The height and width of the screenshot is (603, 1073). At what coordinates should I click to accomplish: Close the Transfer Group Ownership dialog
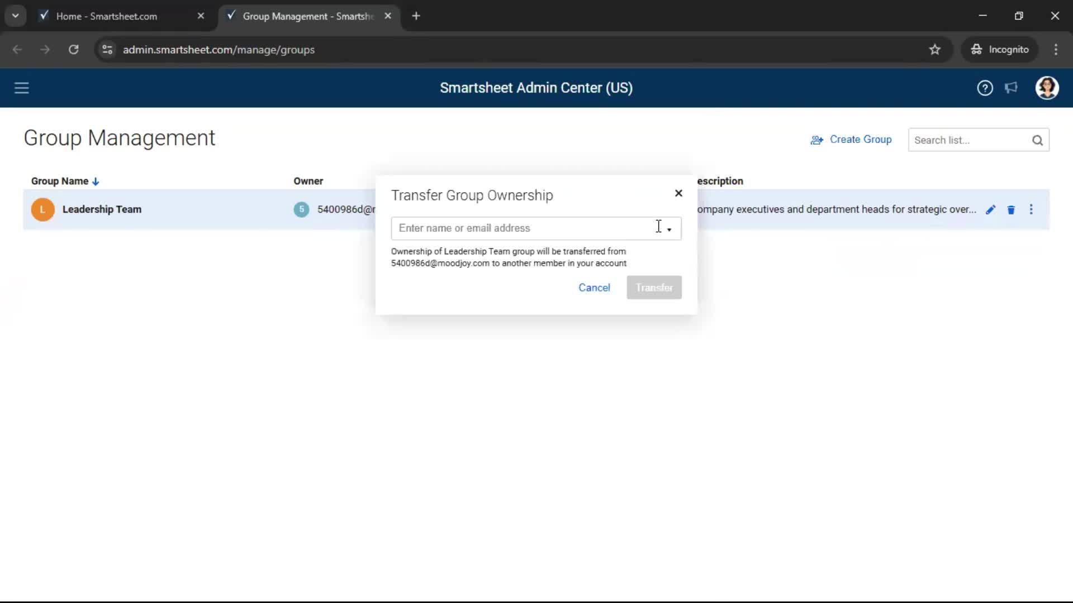(x=678, y=193)
